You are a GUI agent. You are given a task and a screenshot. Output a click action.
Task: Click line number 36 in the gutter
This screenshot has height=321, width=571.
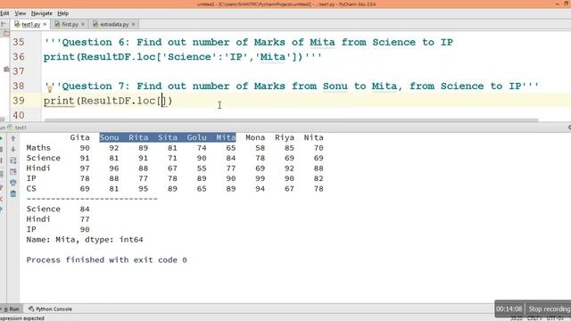(19, 57)
